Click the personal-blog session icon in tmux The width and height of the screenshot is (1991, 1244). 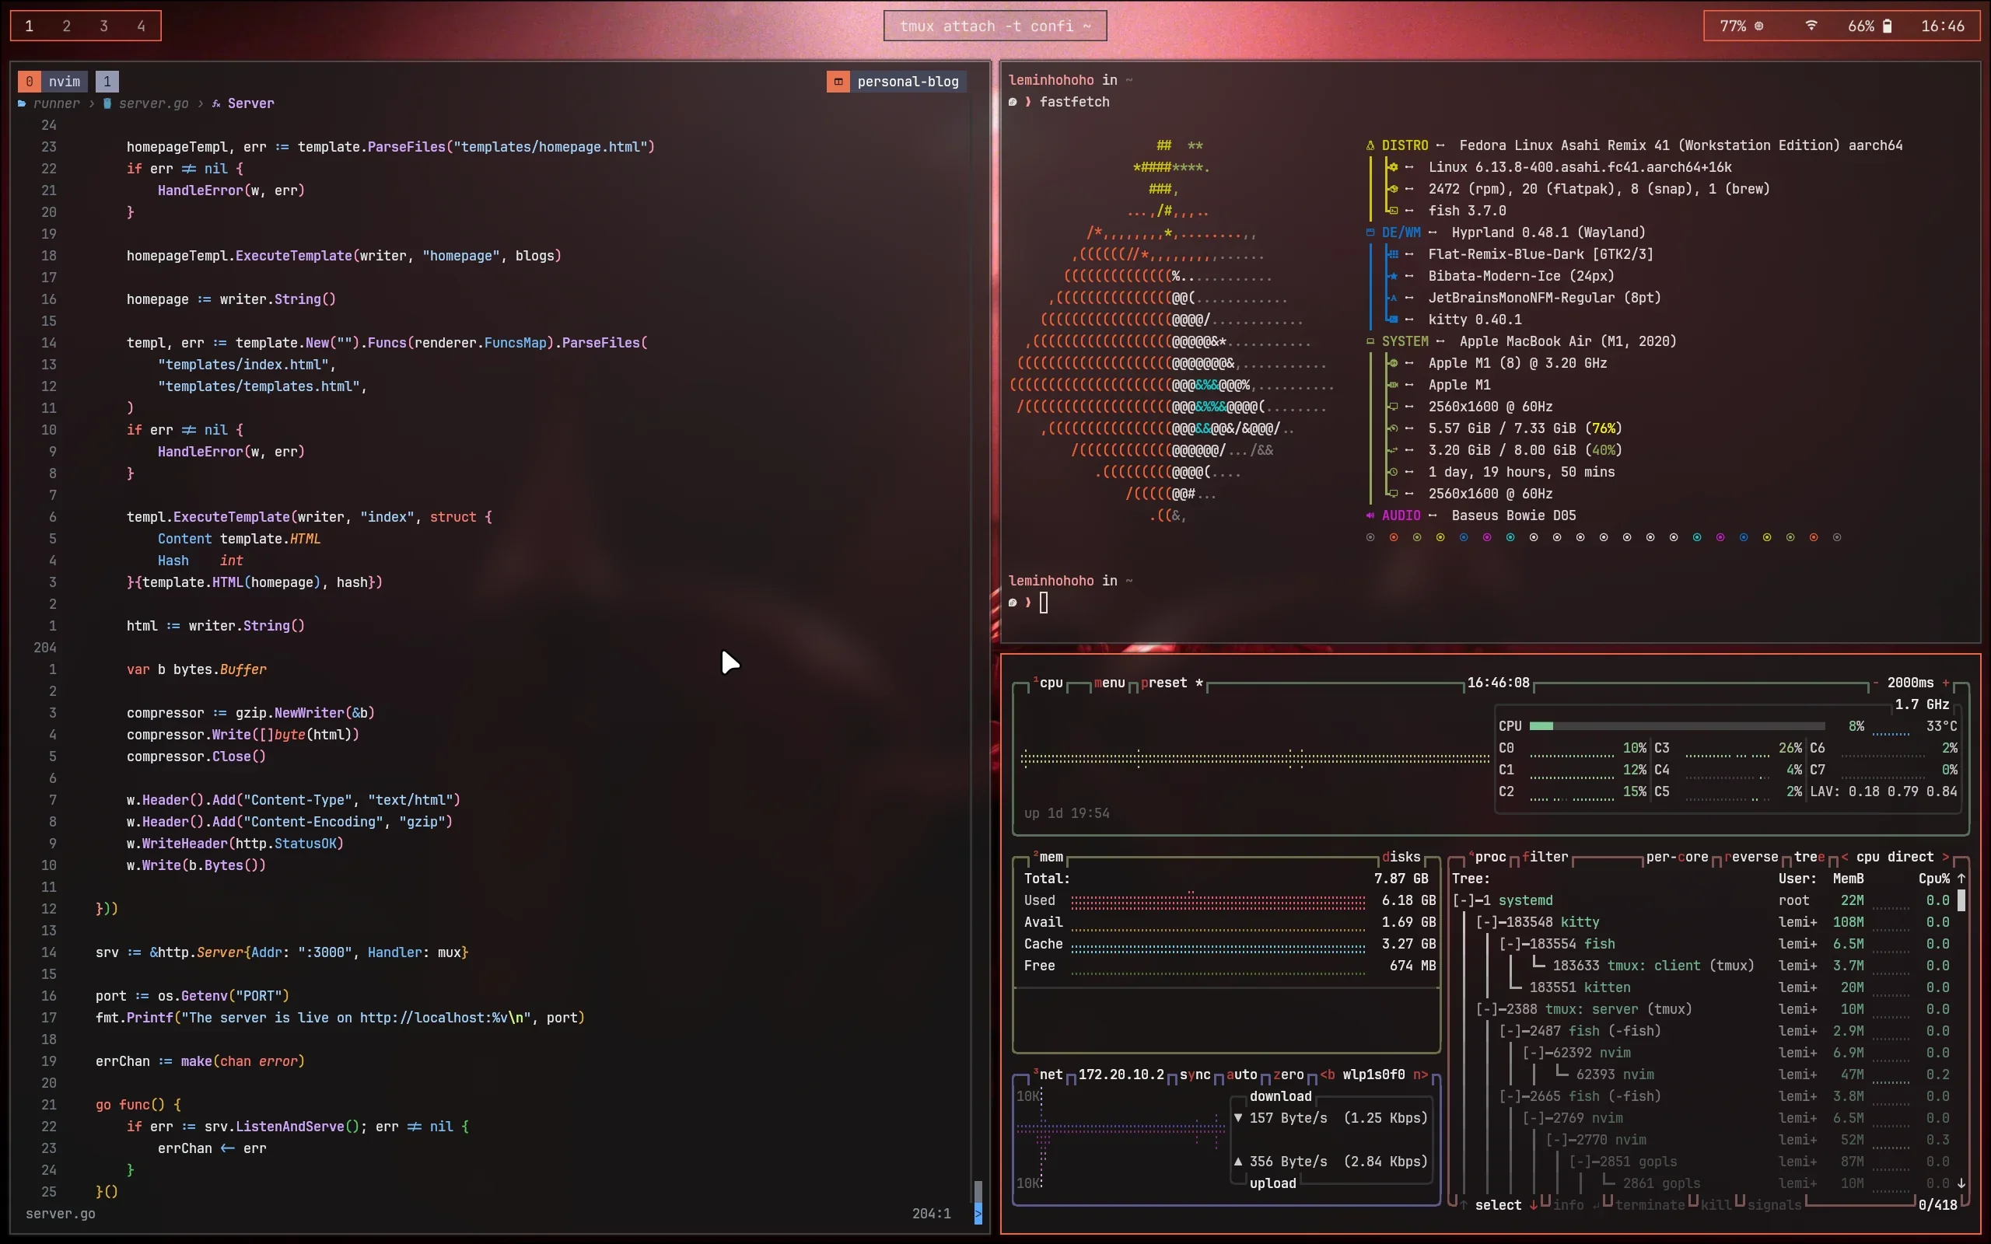838,82
